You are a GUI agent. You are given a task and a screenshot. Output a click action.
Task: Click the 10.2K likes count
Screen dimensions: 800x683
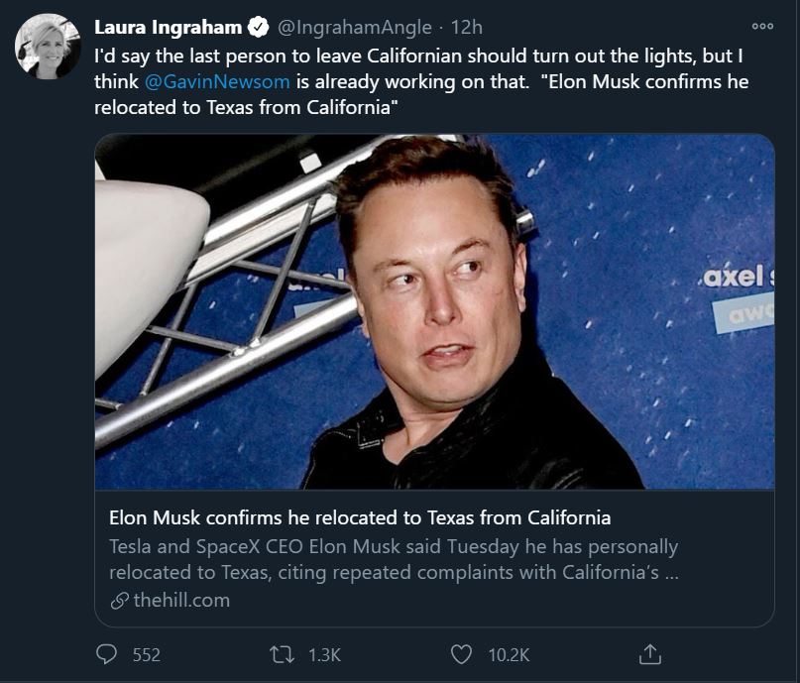[509, 655]
